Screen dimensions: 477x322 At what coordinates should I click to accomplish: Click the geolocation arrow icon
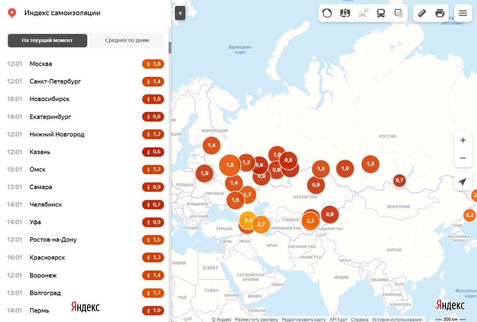[x=462, y=181]
